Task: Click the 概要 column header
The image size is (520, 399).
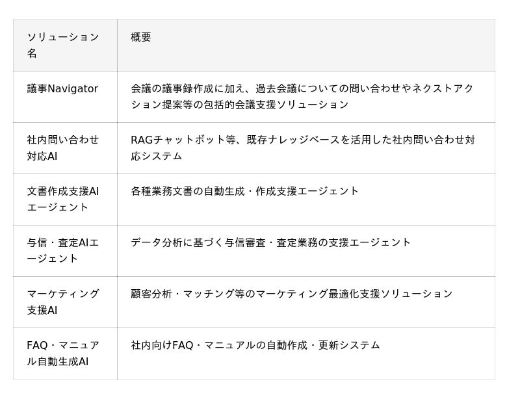Action: click(141, 37)
